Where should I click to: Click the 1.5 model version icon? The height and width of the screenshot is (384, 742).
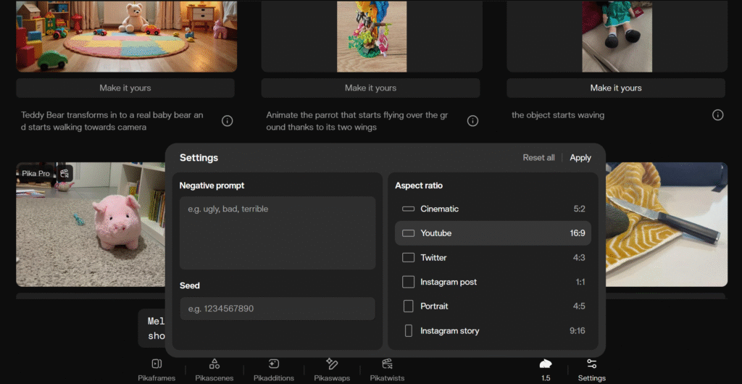point(546,364)
